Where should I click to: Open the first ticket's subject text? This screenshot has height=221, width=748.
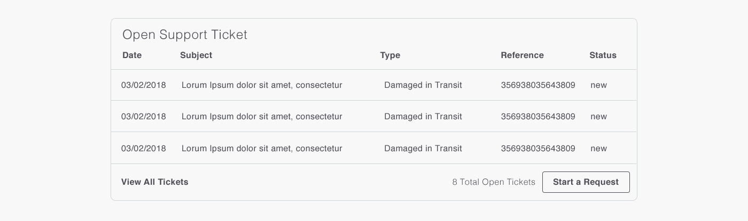[262, 85]
